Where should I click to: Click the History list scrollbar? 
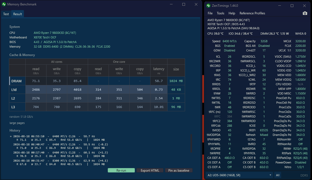point(191,143)
